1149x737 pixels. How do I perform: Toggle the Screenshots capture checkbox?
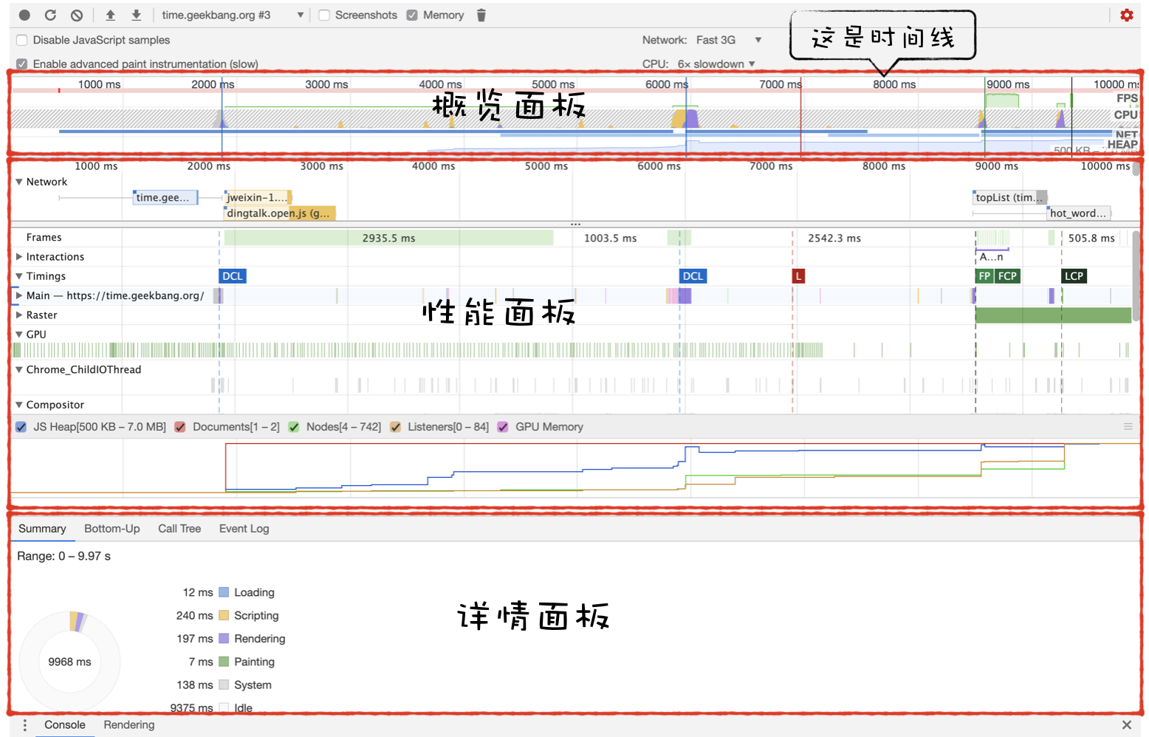(x=324, y=15)
